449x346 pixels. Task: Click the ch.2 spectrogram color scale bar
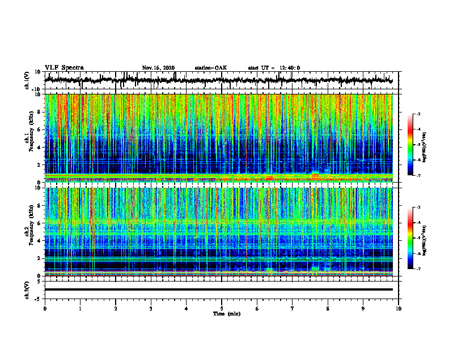(x=410, y=238)
